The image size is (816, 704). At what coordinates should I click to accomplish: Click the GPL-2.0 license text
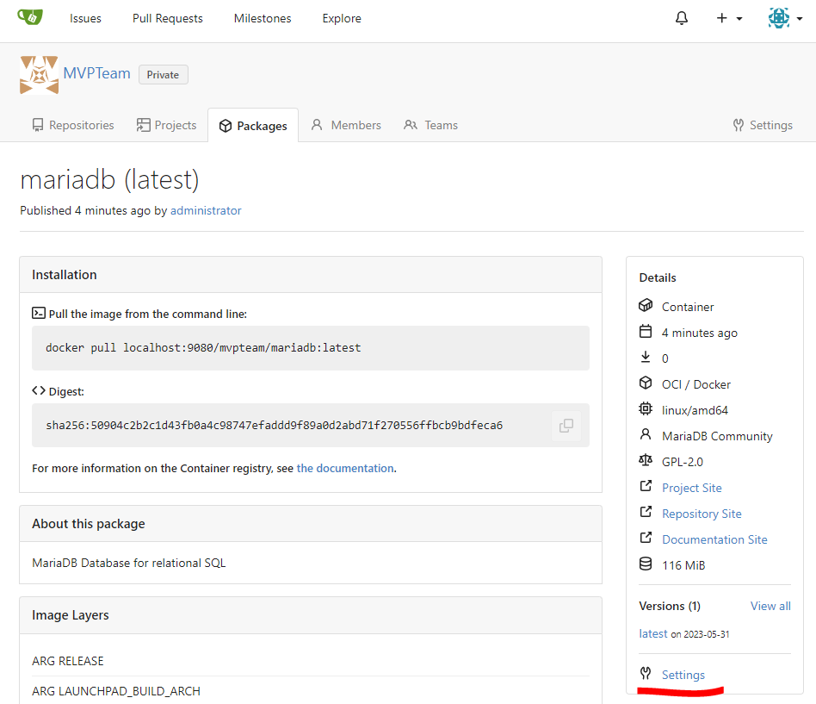point(683,462)
